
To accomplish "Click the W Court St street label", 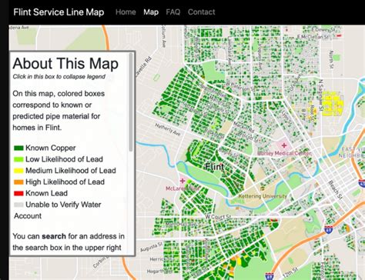I will [x=218, y=217].
